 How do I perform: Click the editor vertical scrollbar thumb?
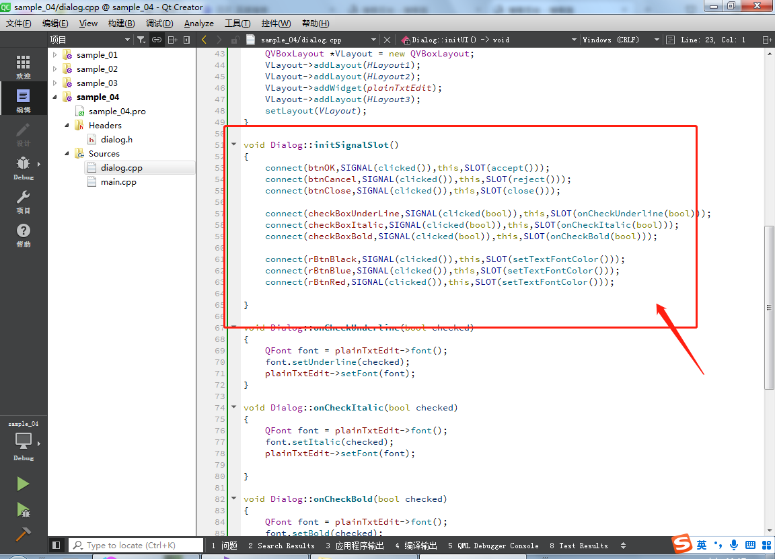point(768,307)
